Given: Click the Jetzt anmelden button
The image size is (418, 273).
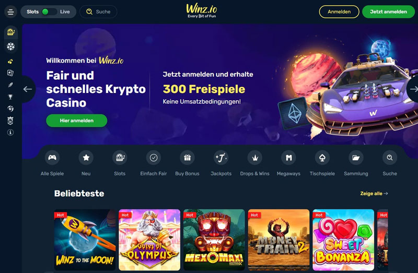Looking at the screenshot, I should point(388,11).
